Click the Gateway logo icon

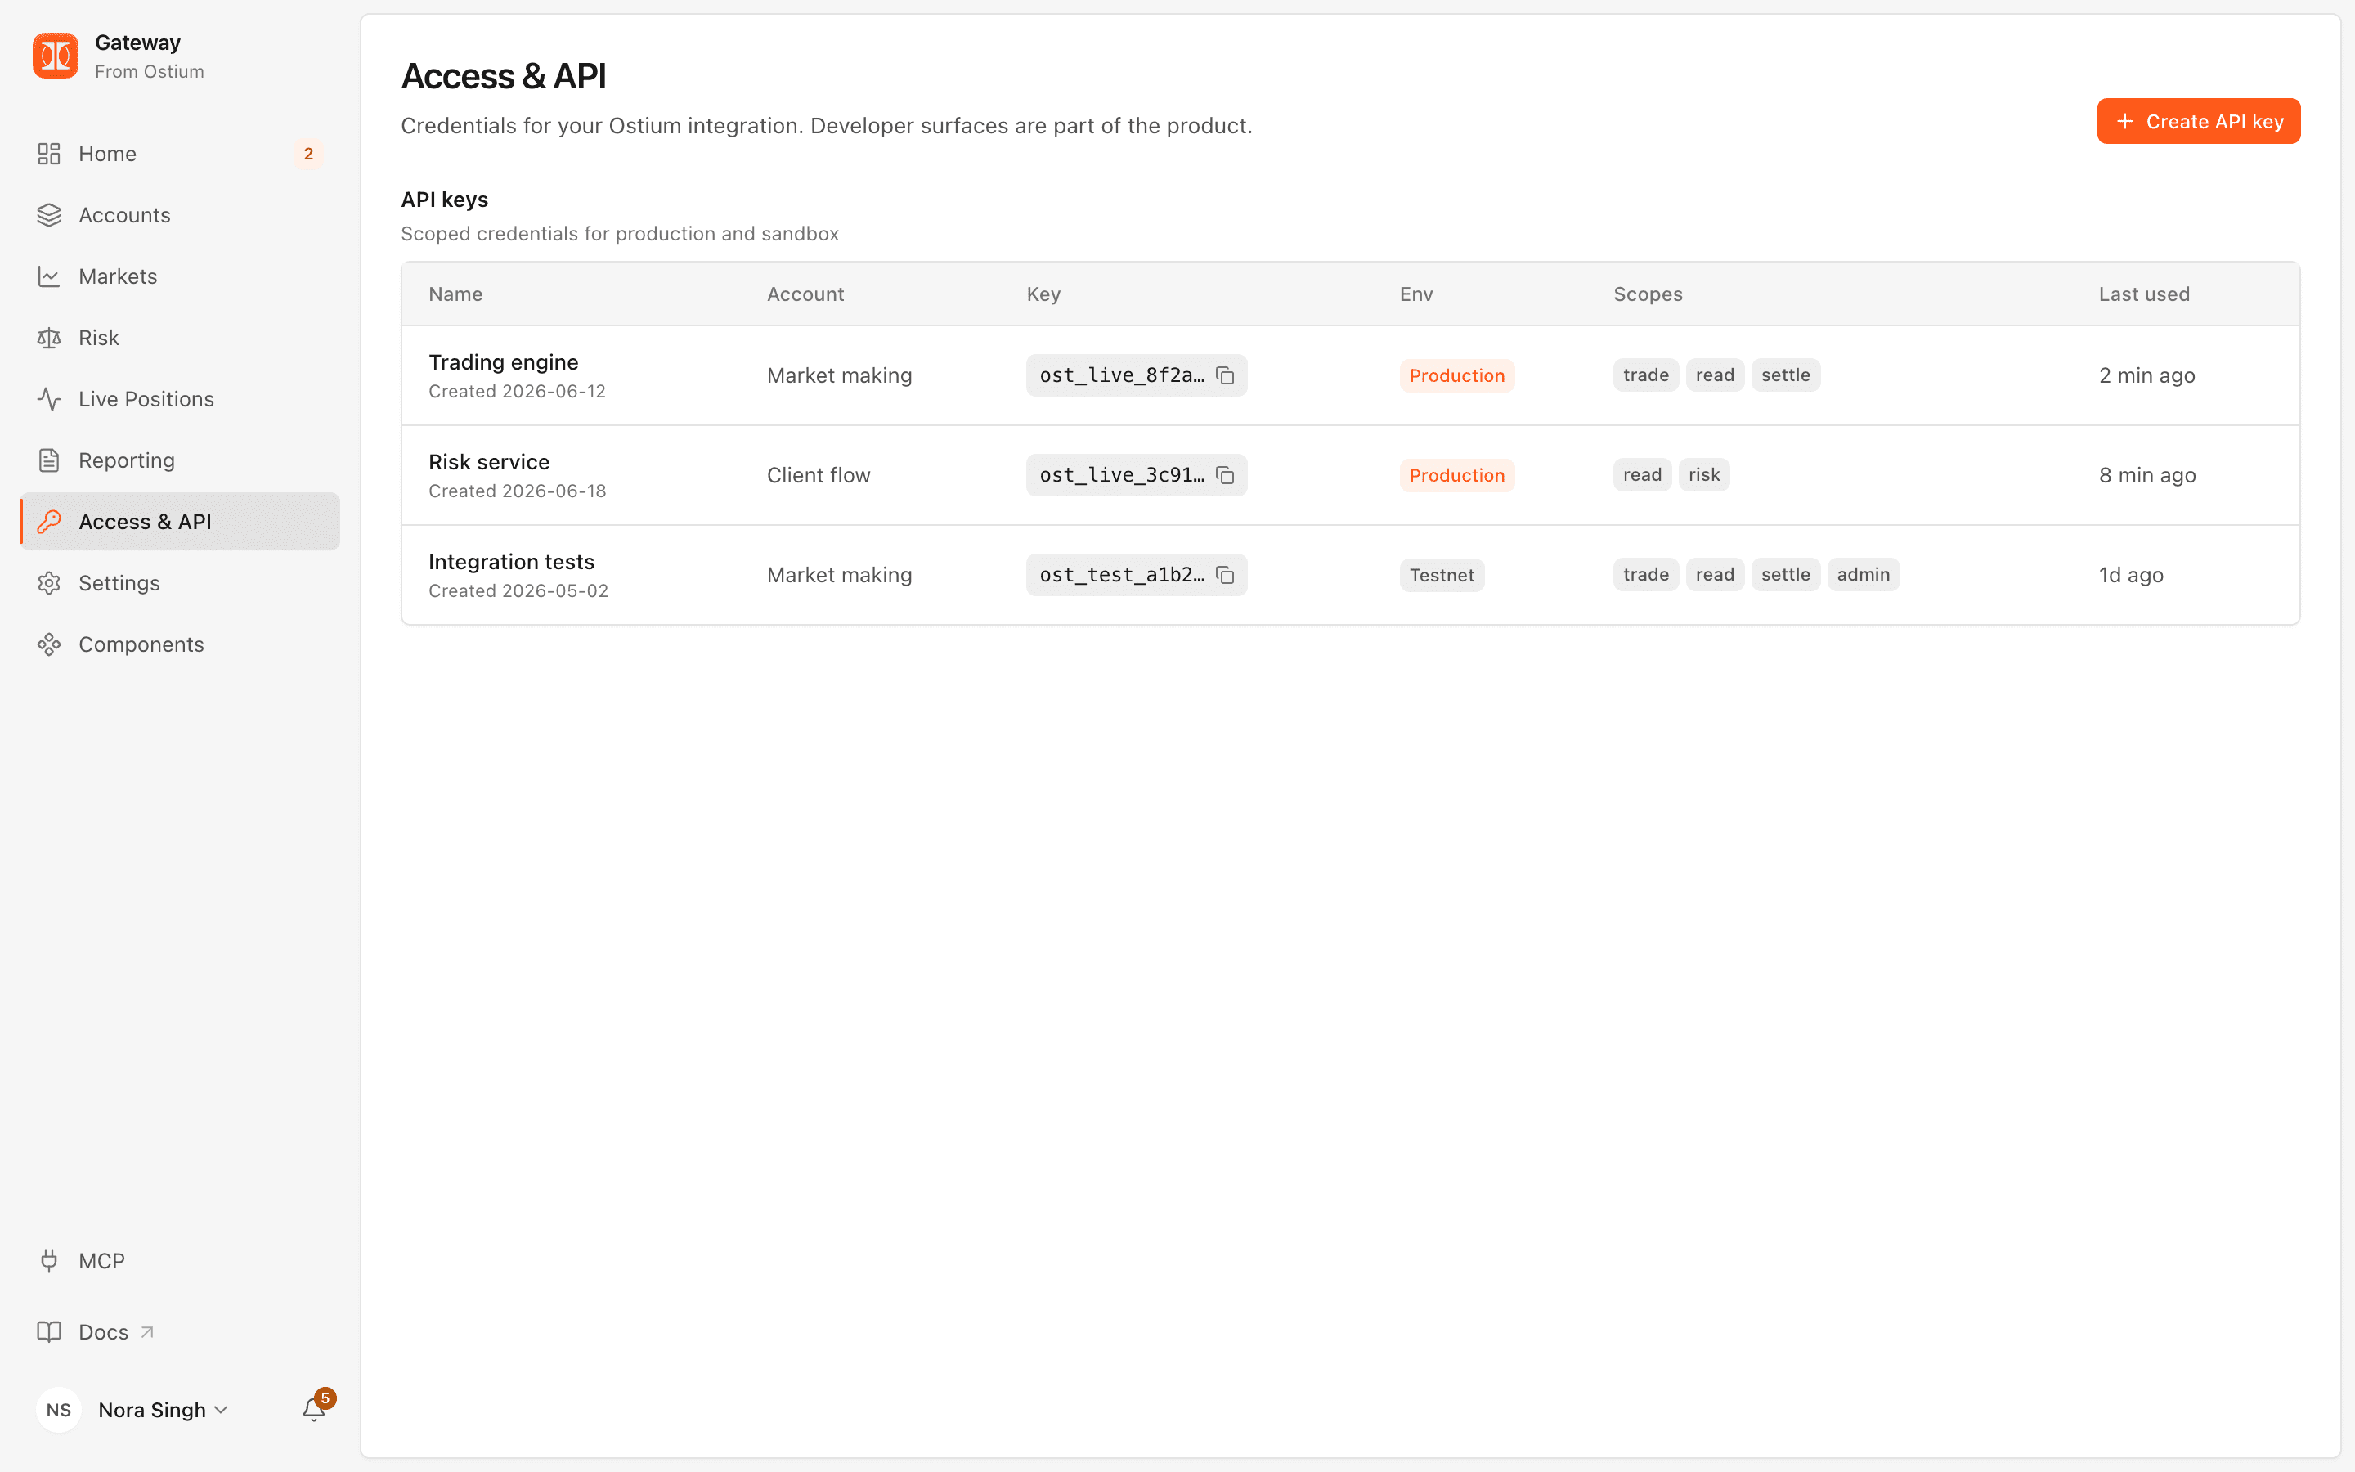[56, 56]
